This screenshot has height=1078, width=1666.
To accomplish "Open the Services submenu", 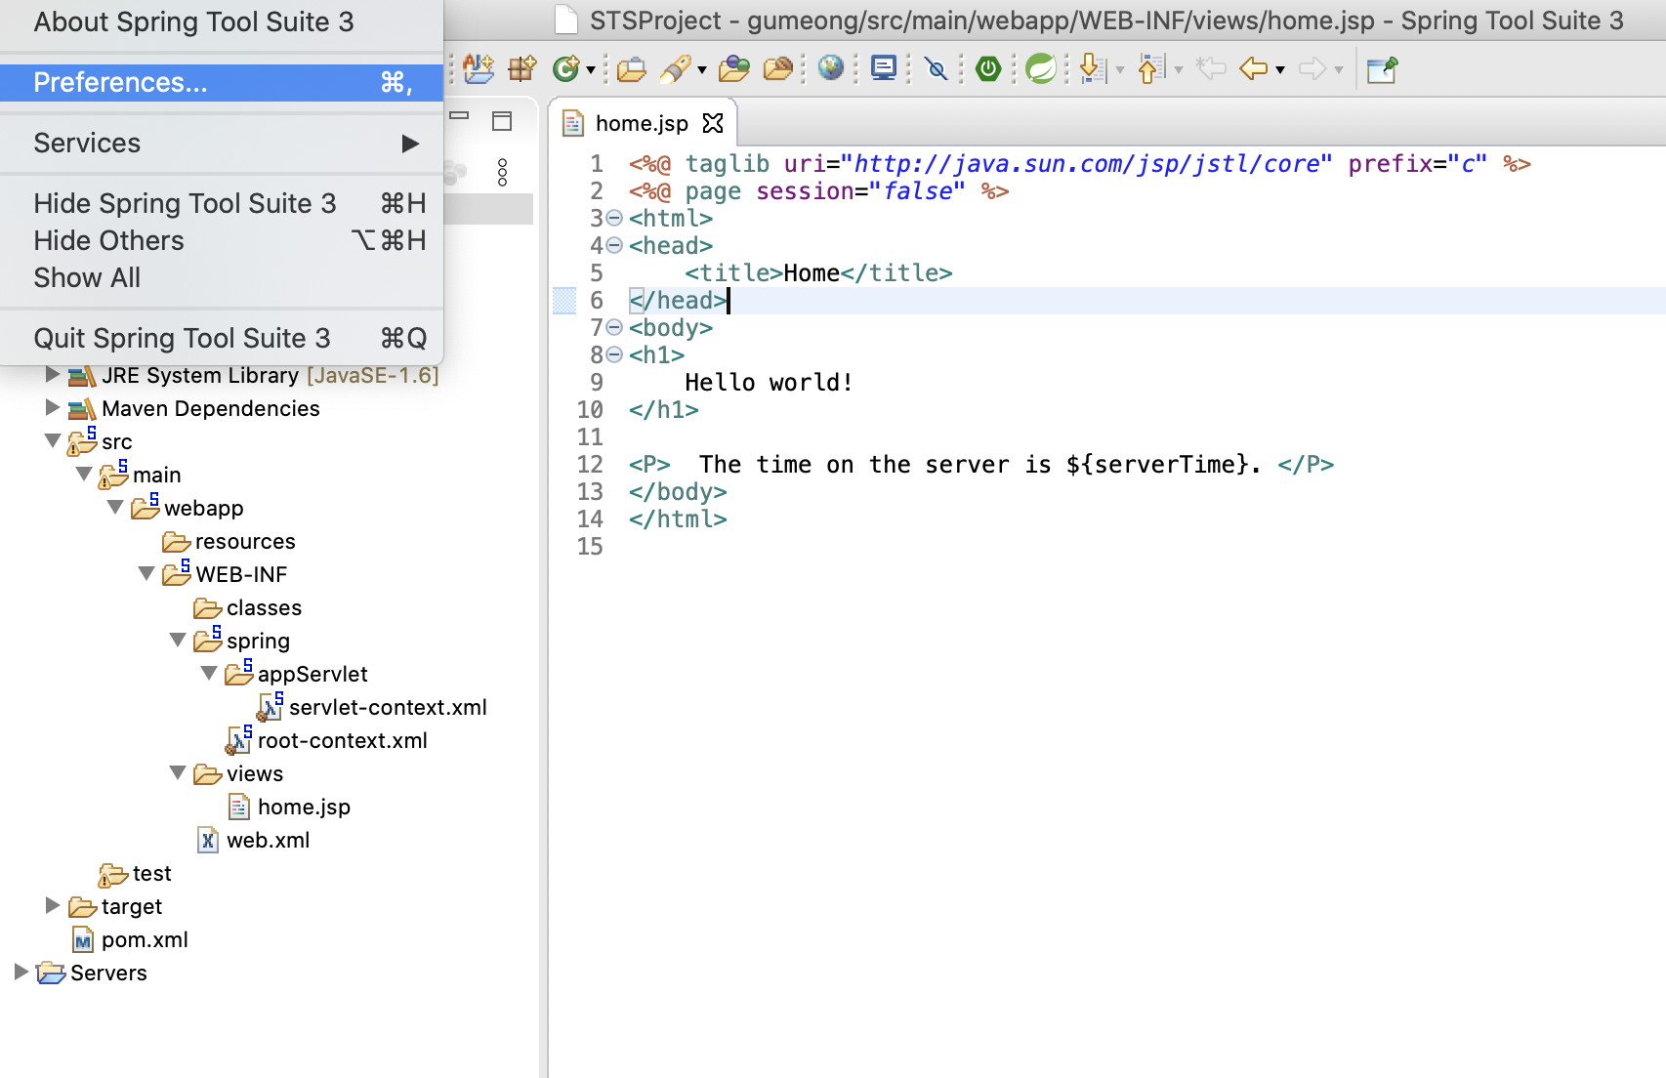I will pos(222,143).
